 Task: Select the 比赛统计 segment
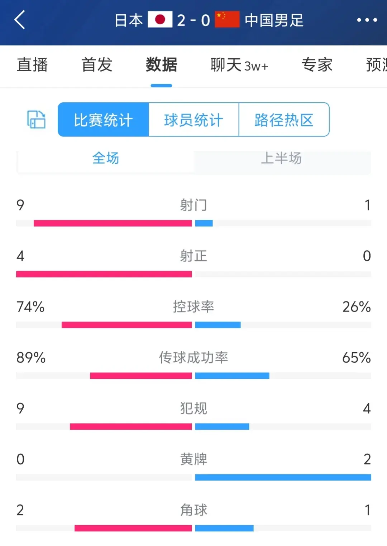point(103,120)
